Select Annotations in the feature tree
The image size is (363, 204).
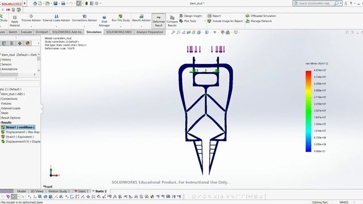pos(9,69)
